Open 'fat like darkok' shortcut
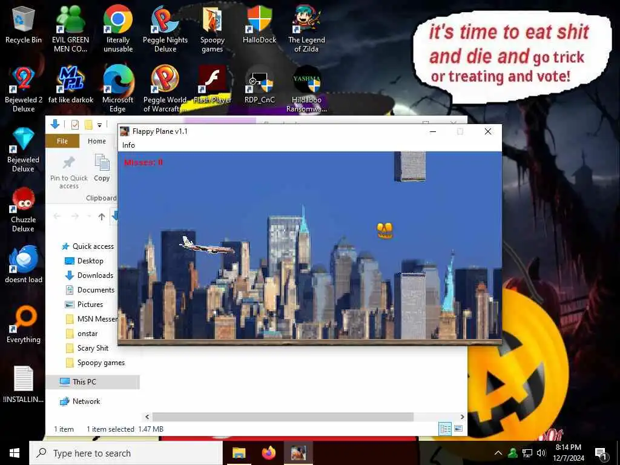The width and height of the screenshot is (620, 465). [71, 85]
